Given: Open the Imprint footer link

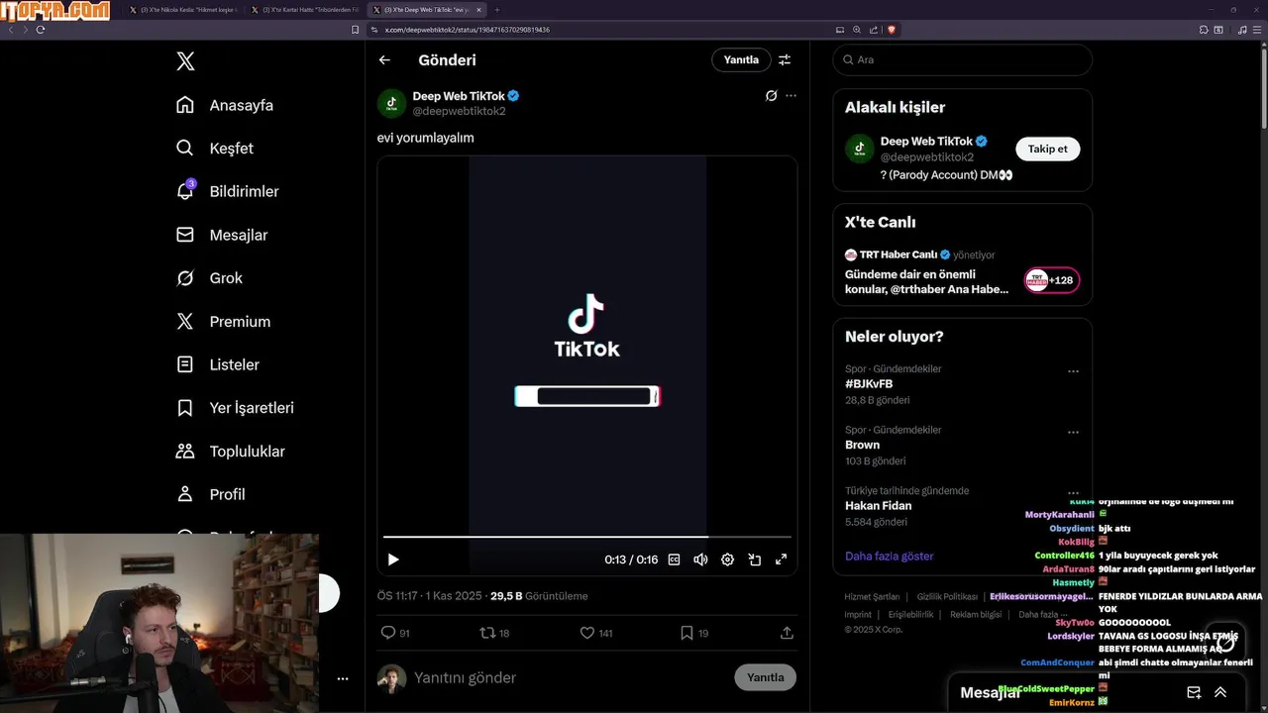Looking at the screenshot, I should (x=858, y=614).
